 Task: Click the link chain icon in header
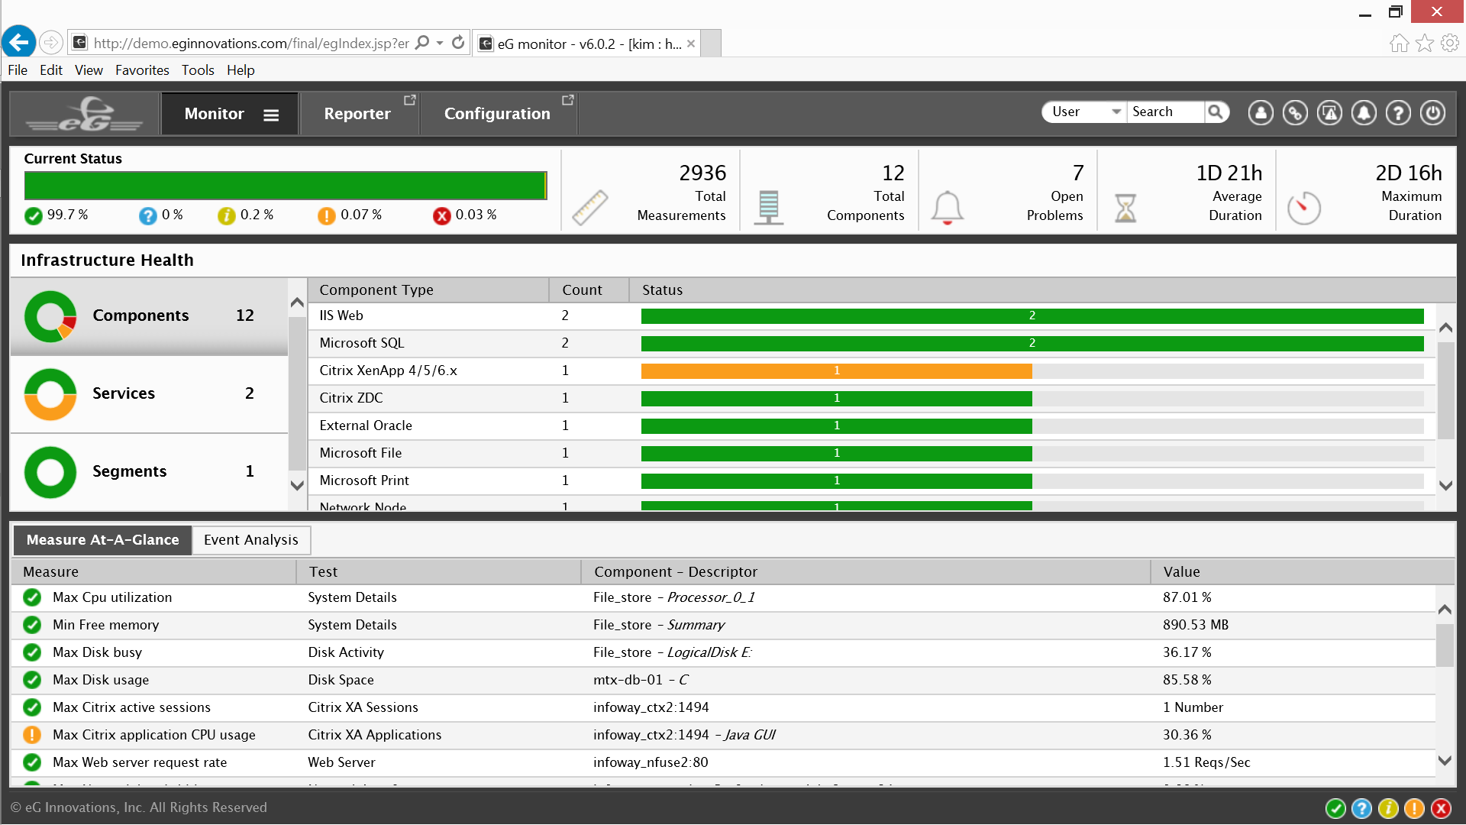tap(1295, 113)
